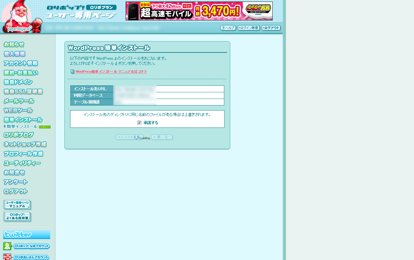The width and height of the screenshot is (414, 260).
Task: Click the twitter banner in the sidebar
Action: coord(27,235)
